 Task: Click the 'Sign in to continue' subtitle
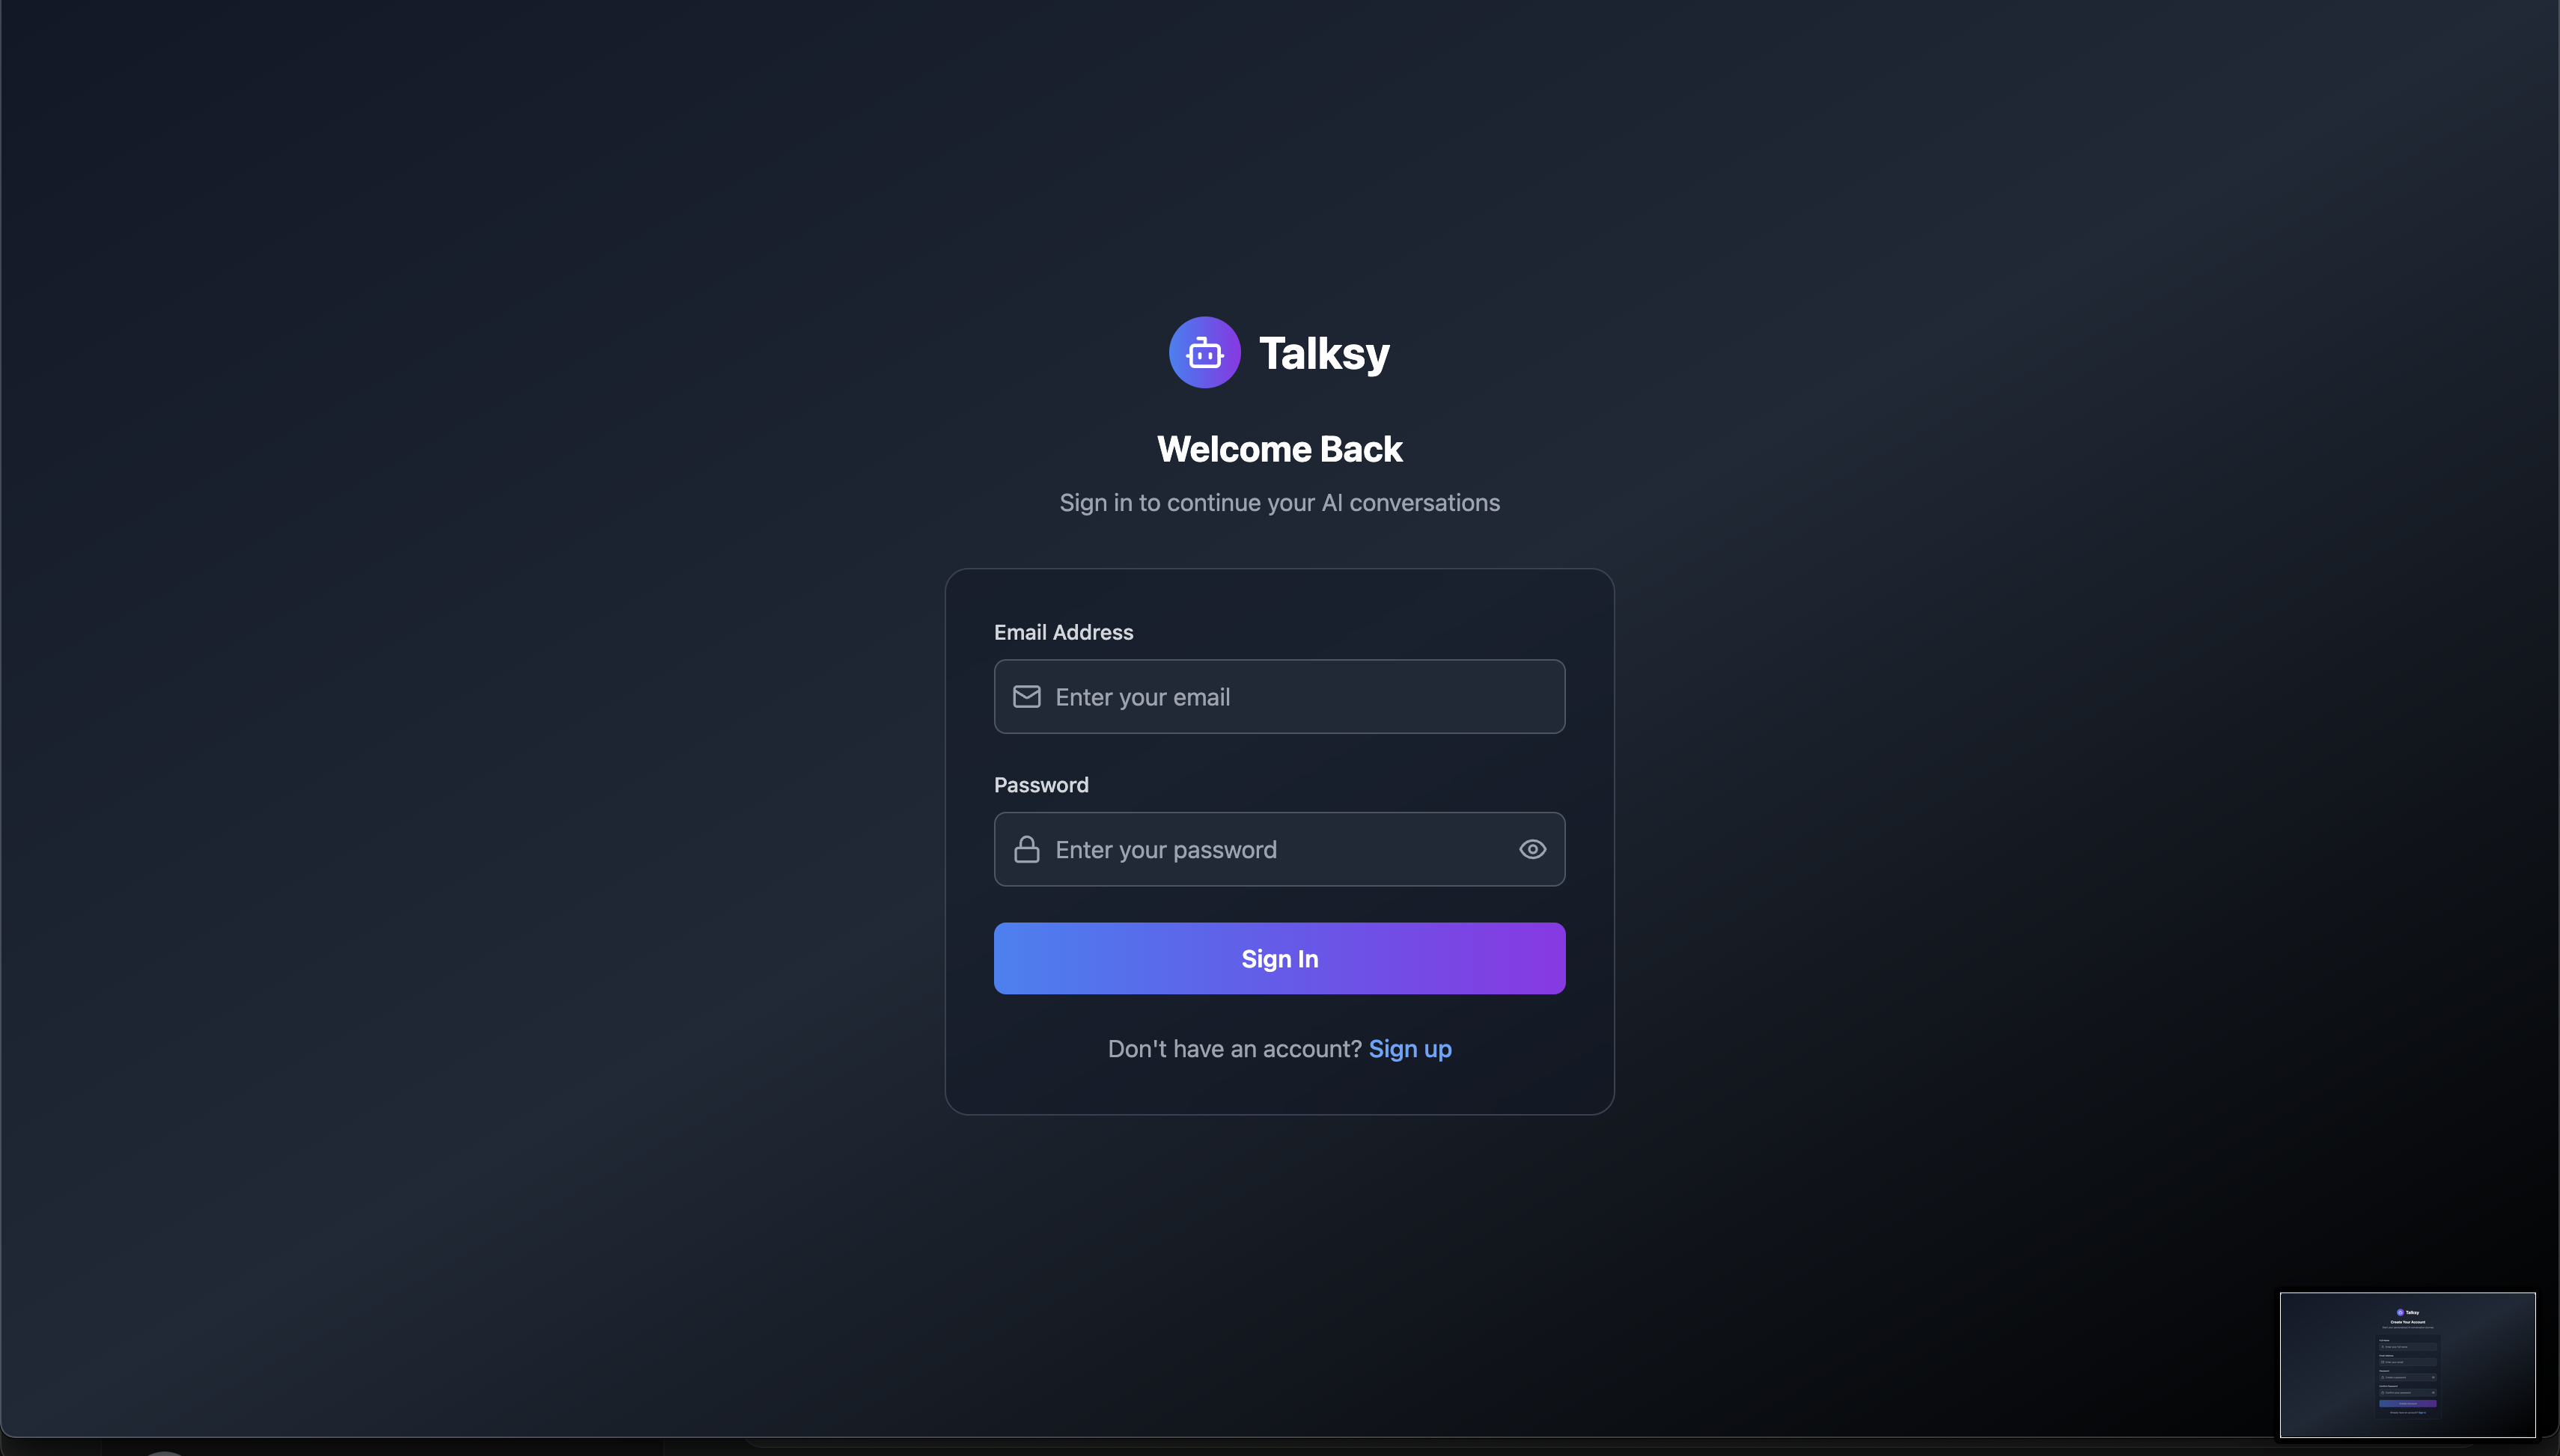click(x=1279, y=503)
